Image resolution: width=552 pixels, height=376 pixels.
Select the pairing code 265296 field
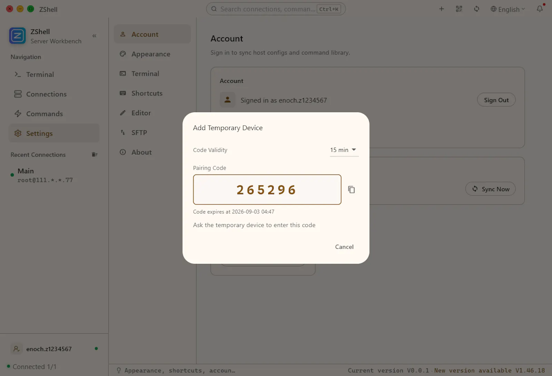tap(267, 190)
